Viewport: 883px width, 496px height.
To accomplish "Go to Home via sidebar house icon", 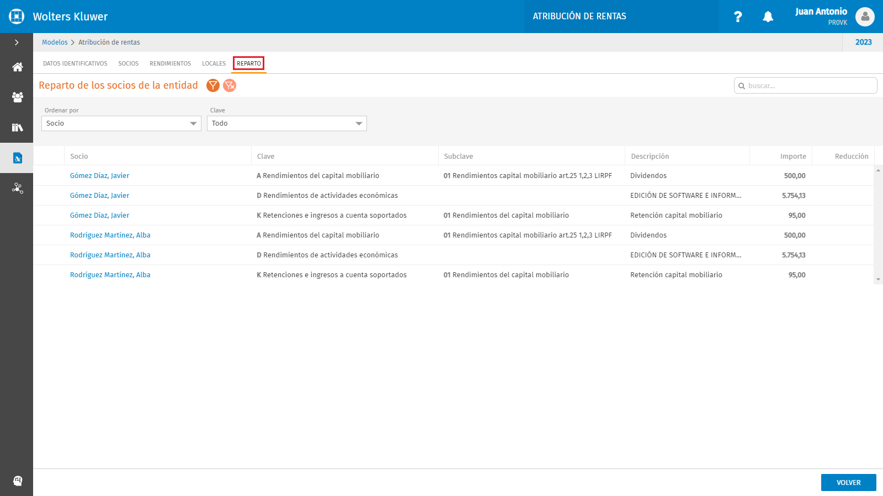I will pos(17,67).
